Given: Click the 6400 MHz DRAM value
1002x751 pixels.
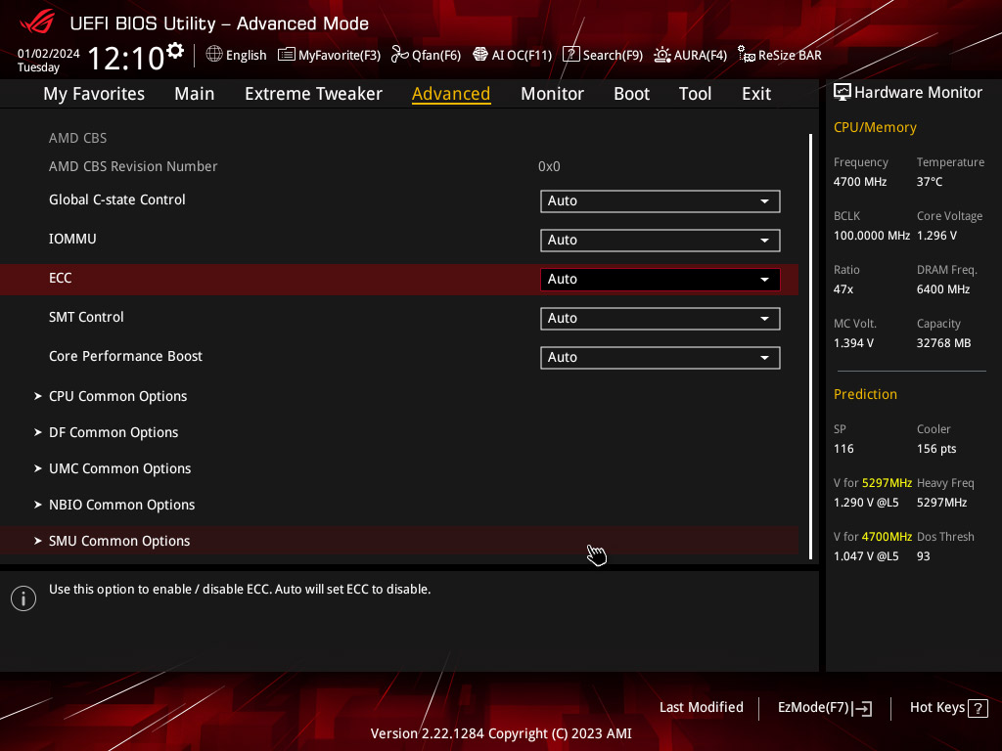Looking at the screenshot, I should tap(943, 289).
